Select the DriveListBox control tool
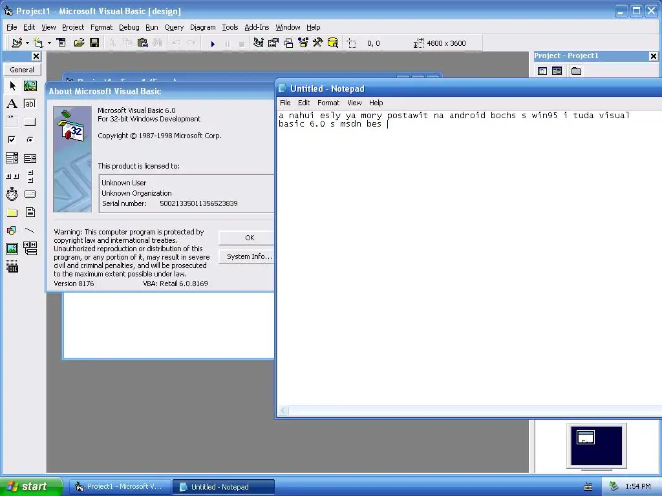The width and height of the screenshot is (662, 496). 30,194
